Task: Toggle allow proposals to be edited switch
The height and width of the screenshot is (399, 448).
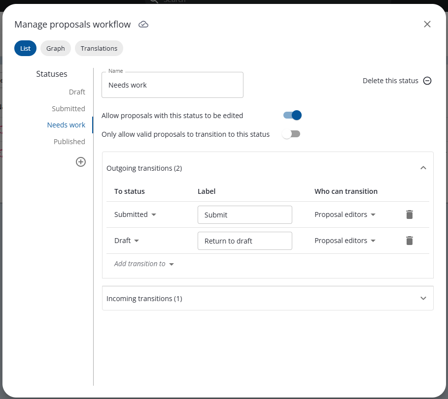Action: tap(292, 115)
